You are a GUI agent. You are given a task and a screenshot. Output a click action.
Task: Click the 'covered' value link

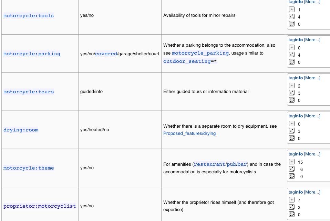pyautogui.click(x=105, y=54)
